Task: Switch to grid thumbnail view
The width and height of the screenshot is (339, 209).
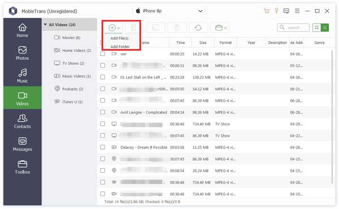Action: (317, 28)
